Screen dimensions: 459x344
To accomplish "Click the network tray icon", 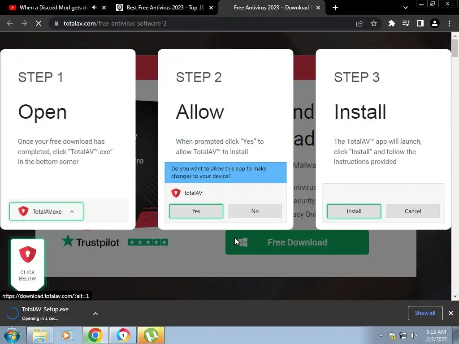I will (x=403, y=335).
